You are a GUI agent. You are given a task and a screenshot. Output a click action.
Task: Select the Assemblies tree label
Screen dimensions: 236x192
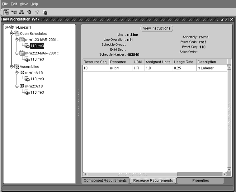click(x=29, y=67)
